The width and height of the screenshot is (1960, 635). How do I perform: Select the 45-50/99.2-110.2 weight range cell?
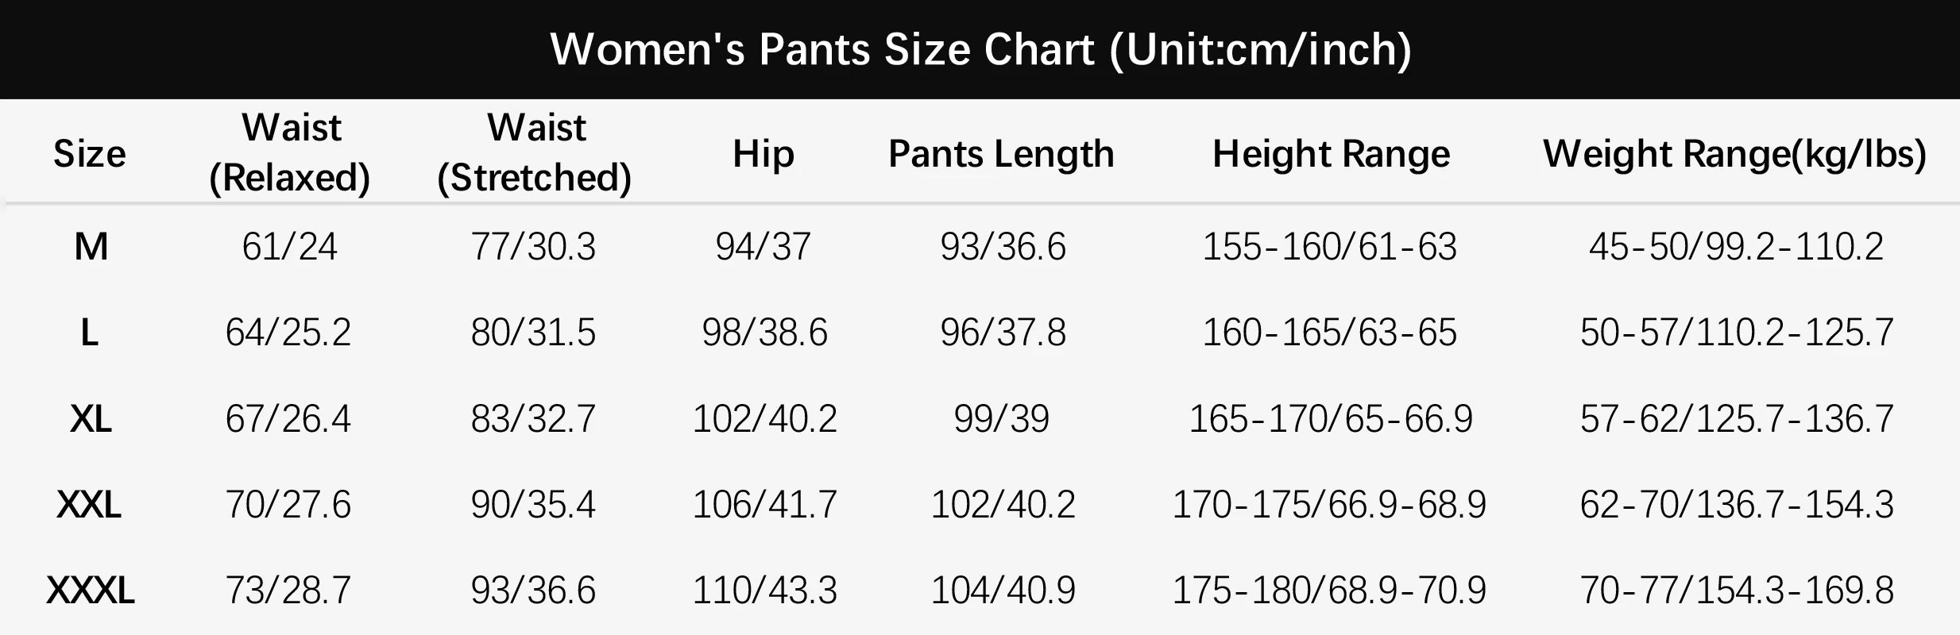tap(1736, 247)
